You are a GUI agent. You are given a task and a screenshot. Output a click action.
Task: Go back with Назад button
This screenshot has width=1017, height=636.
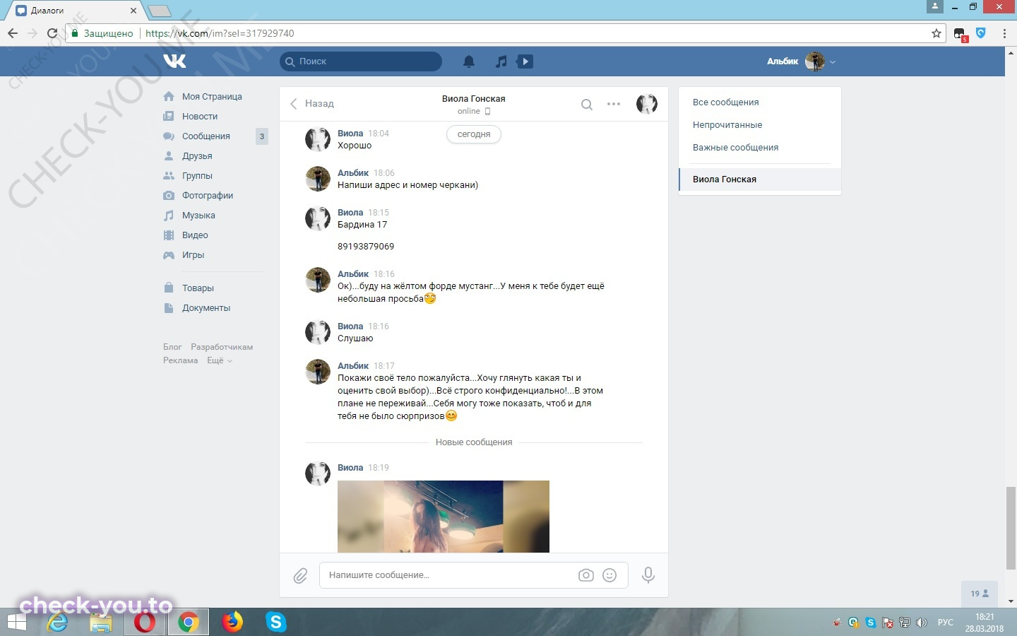point(312,104)
